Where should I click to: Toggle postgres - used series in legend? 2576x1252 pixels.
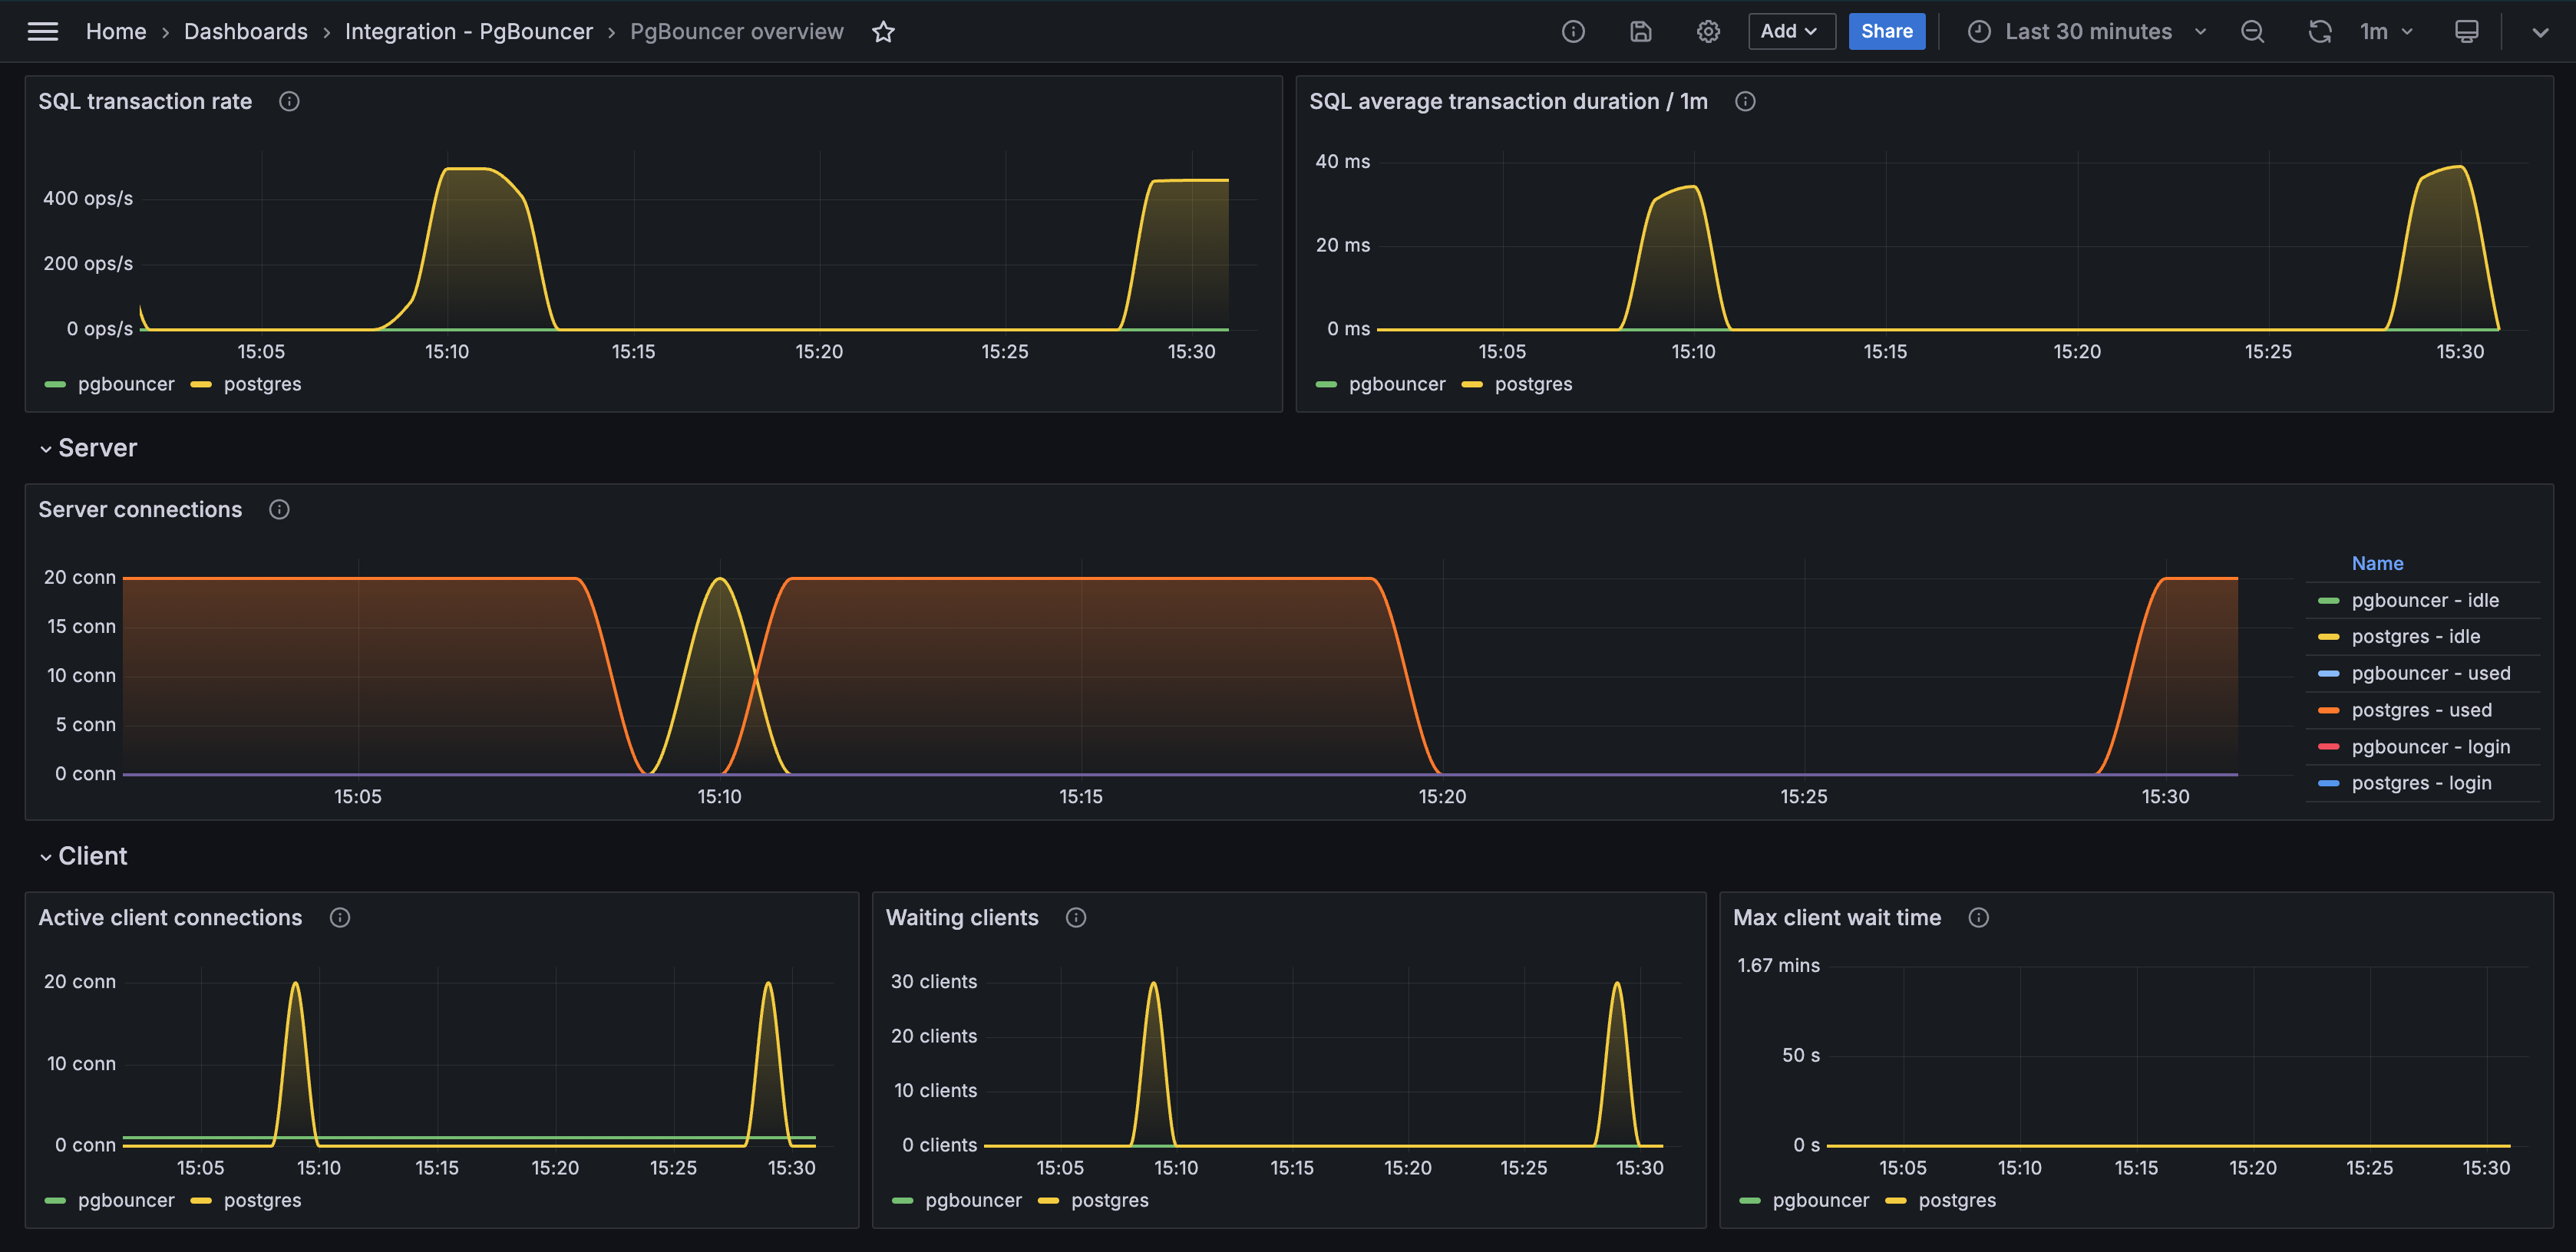(2421, 710)
